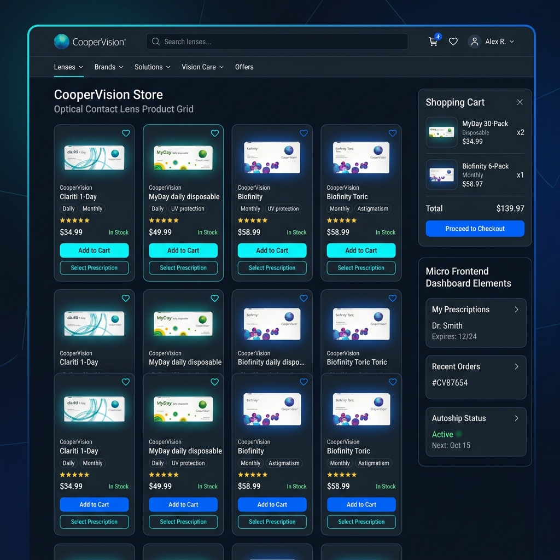Close the Shopping Cart panel with the X

[x=520, y=102]
